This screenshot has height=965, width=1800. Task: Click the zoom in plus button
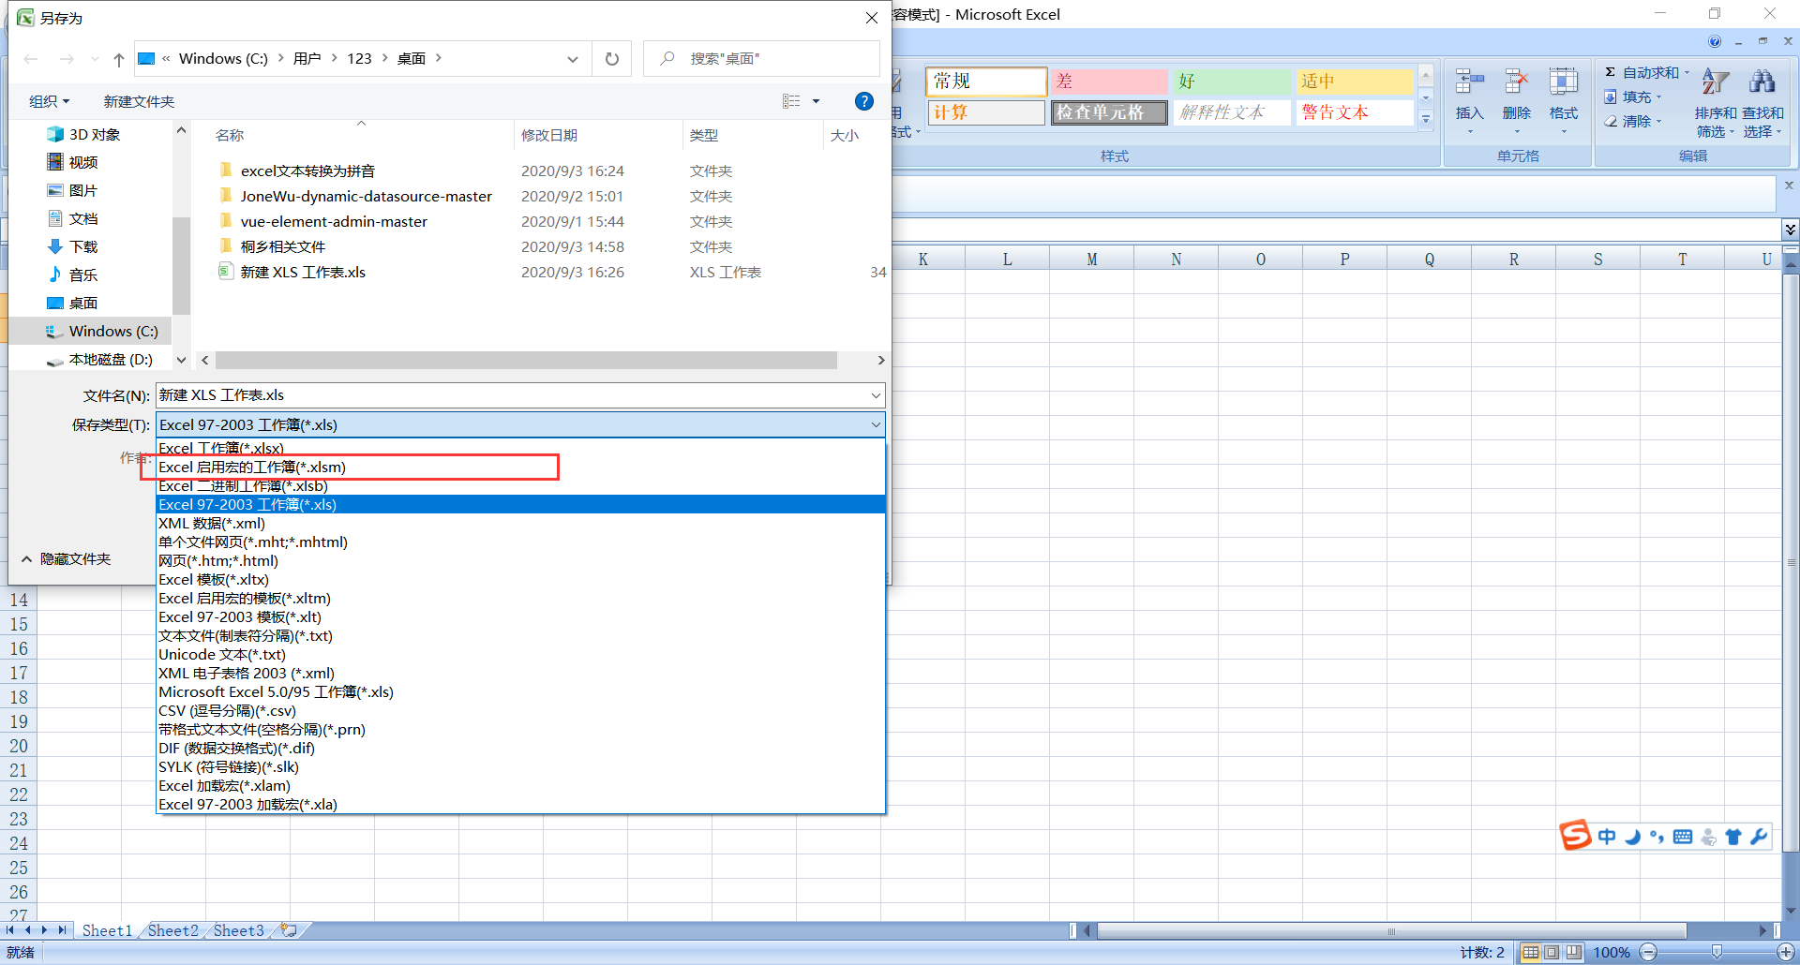pyautogui.click(x=1786, y=953)
